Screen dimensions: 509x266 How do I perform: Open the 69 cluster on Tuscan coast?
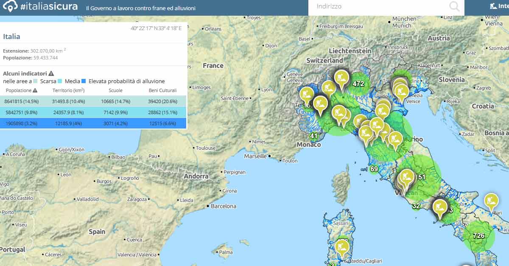[x=374, y=169]
